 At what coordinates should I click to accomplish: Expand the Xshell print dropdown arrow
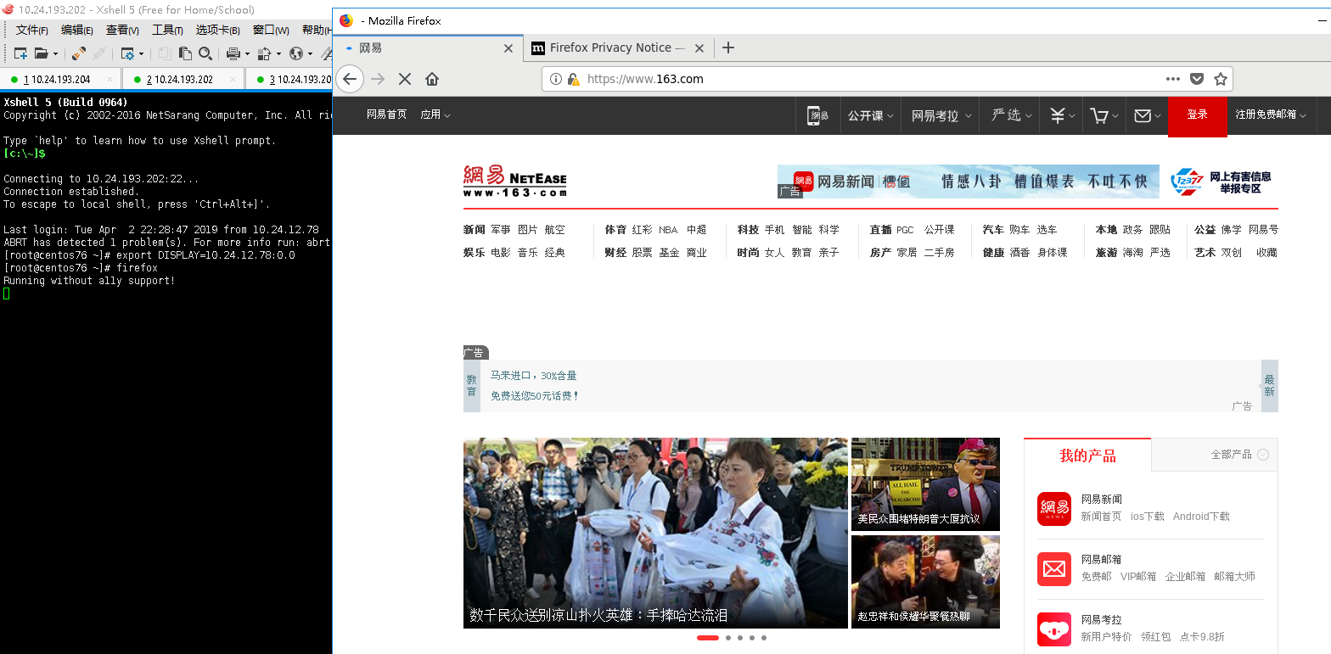247,53
